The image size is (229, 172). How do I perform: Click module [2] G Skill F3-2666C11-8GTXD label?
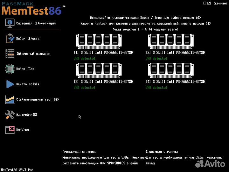coord(175,53)
